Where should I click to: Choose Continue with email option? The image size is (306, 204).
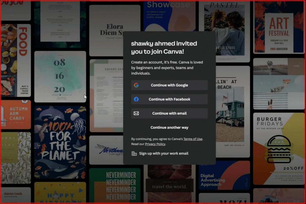(169, 113)
